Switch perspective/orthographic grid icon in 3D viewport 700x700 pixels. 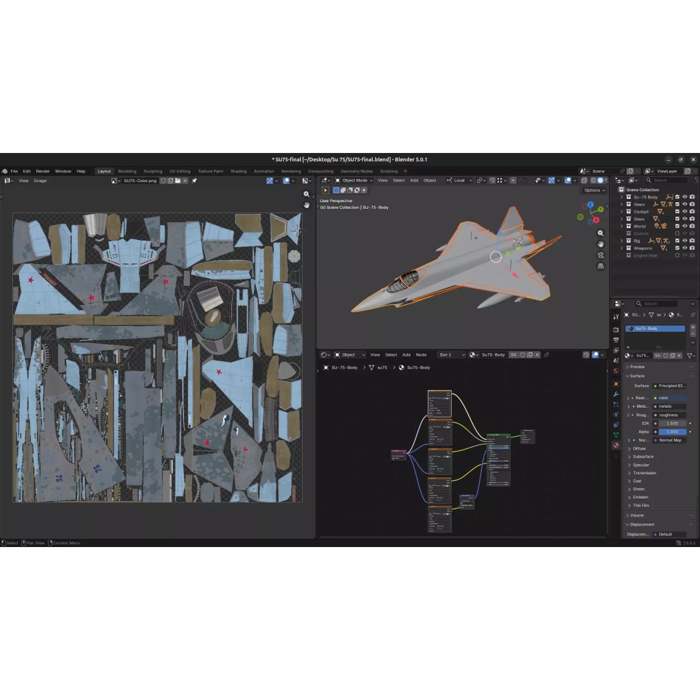[600, 266]
